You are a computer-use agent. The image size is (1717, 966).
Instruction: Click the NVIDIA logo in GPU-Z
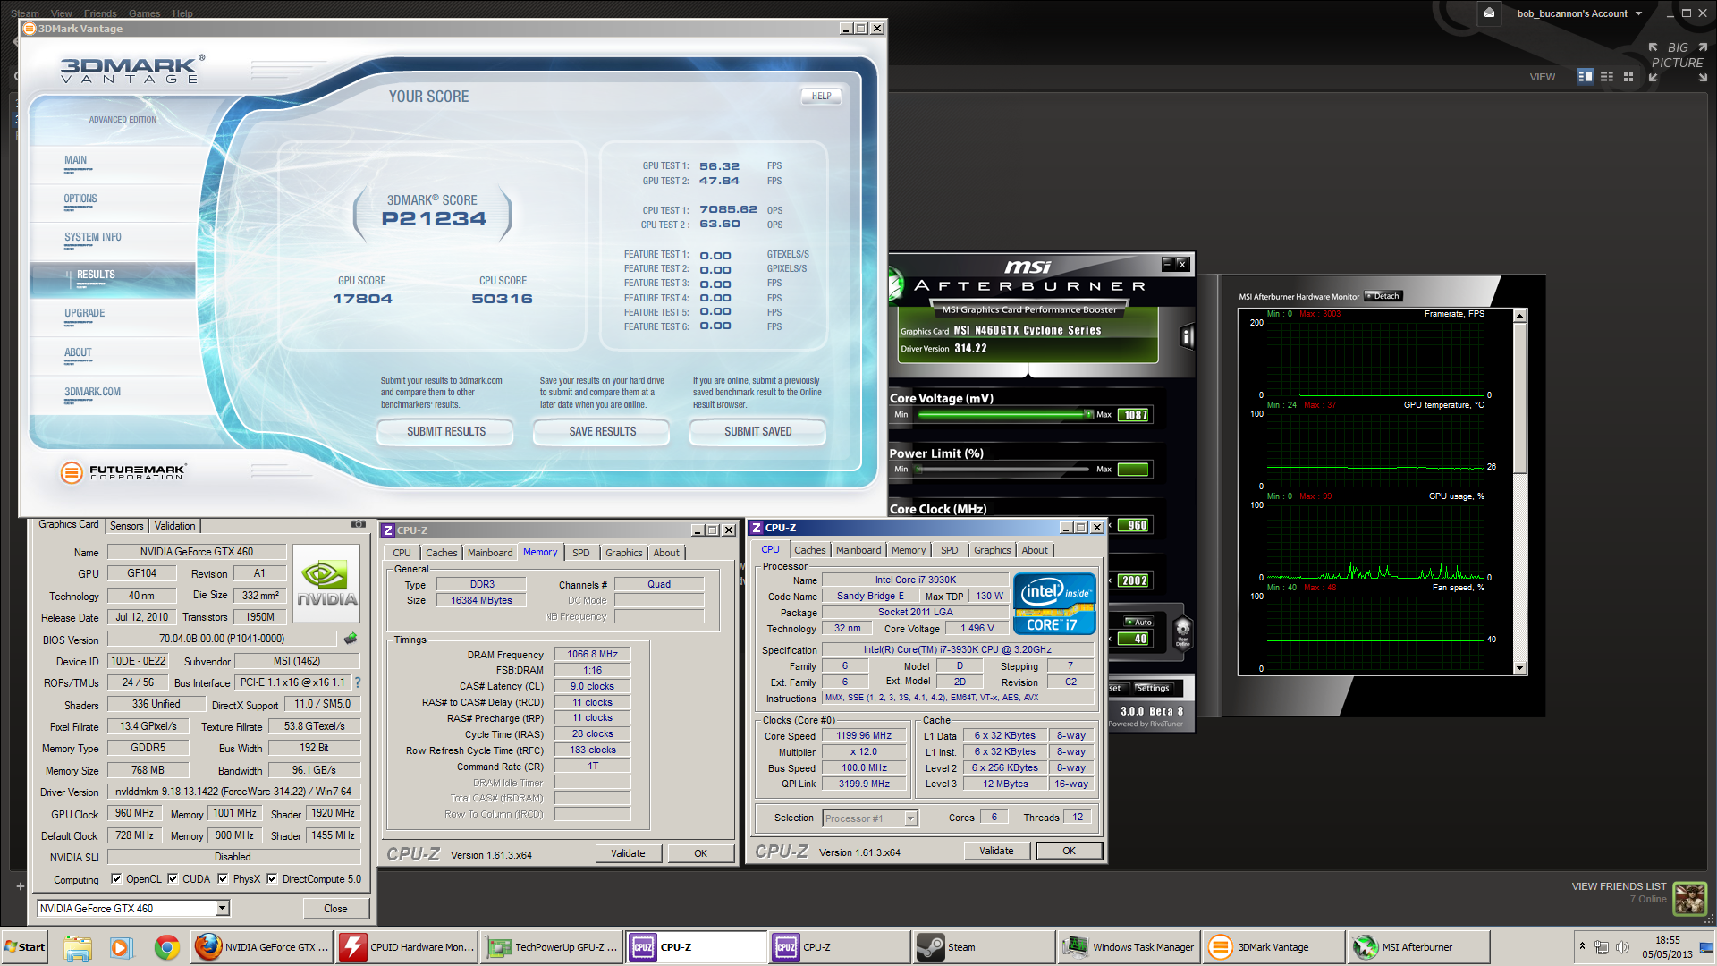click(x=326, y=583)
